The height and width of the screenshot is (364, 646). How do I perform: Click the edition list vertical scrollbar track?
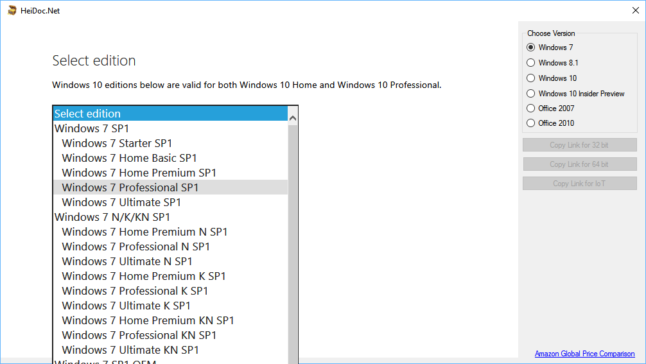293,244
